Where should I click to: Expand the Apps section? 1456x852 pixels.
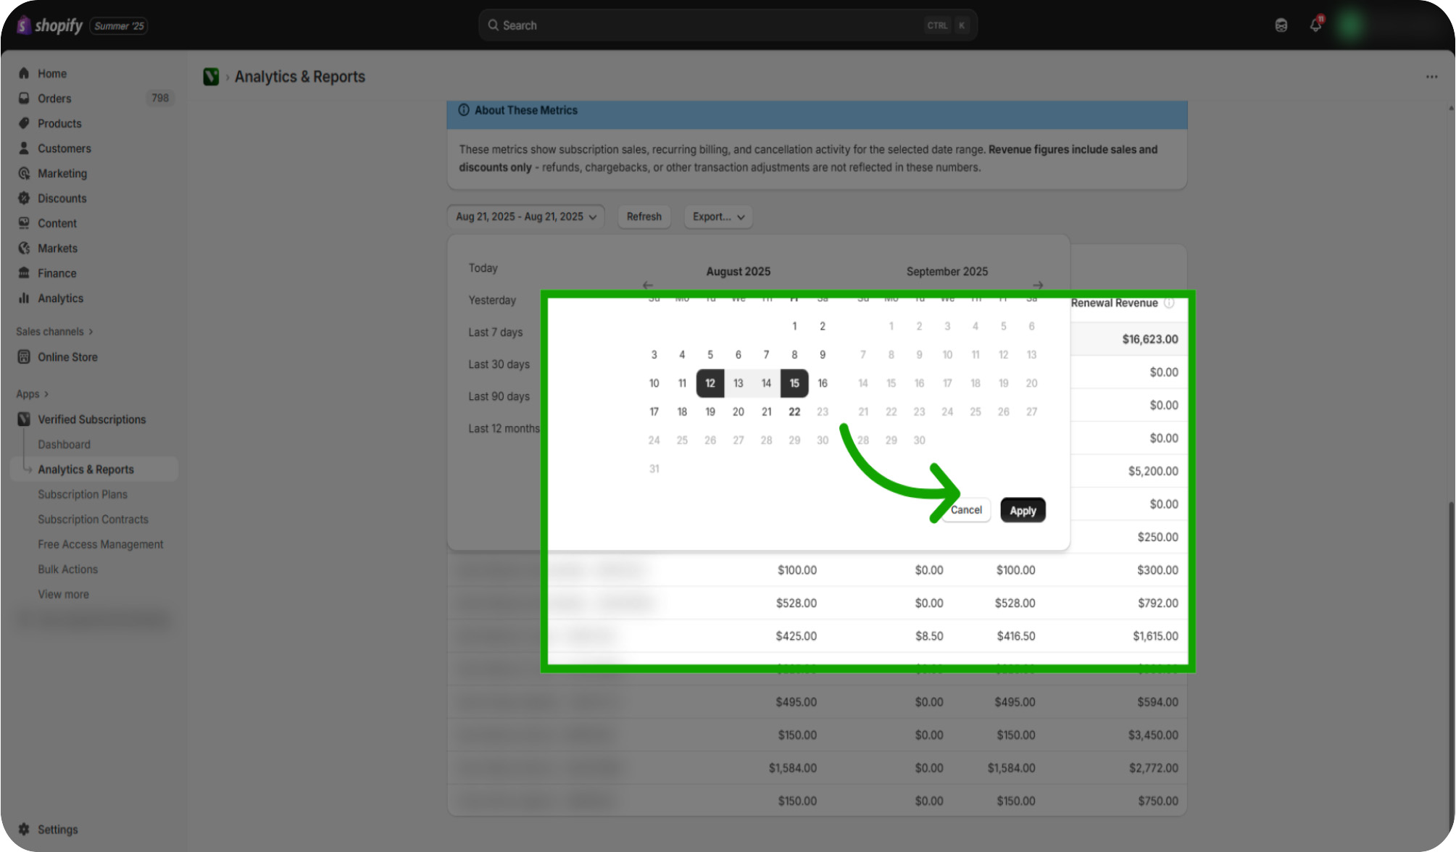click(33, 393)
